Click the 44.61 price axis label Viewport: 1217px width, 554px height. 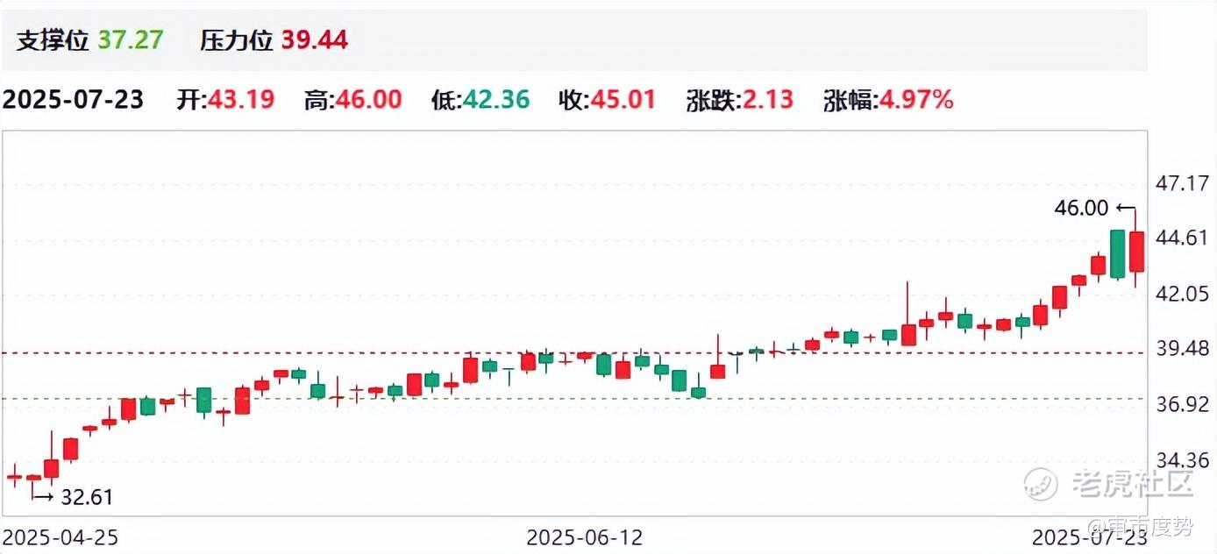[x=1183, y=239]
